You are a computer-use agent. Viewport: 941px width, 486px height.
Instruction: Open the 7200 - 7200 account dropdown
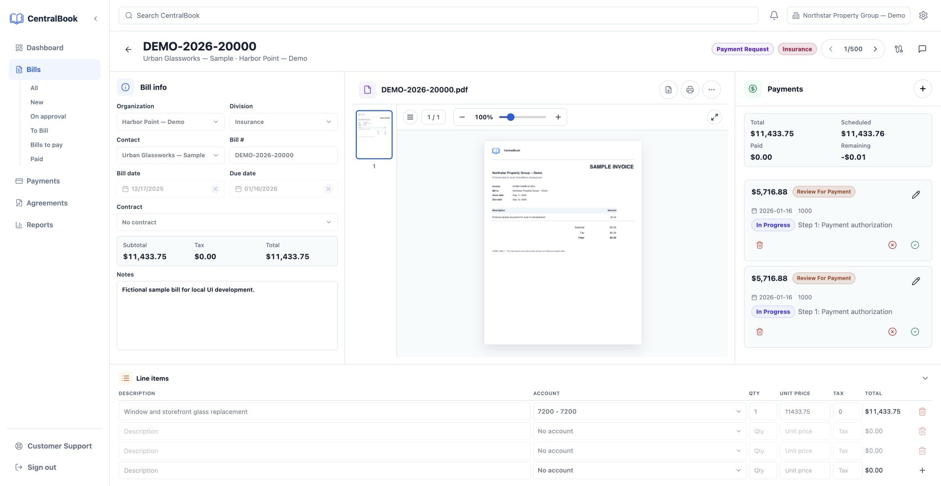(x=640, y=412)
